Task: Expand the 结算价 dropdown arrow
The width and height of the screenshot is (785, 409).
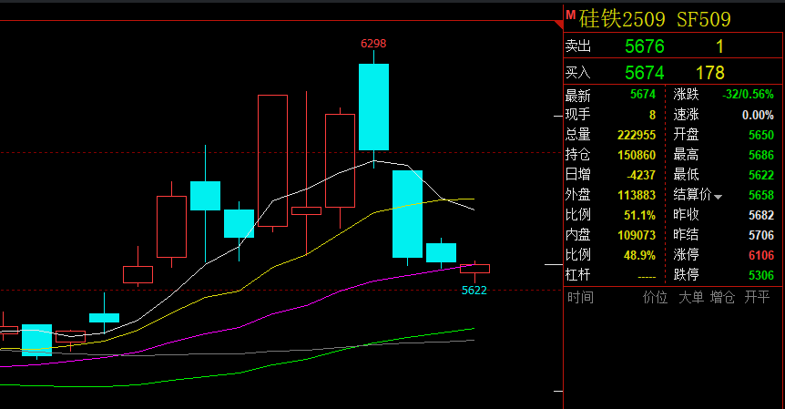Action: point(718,196)
